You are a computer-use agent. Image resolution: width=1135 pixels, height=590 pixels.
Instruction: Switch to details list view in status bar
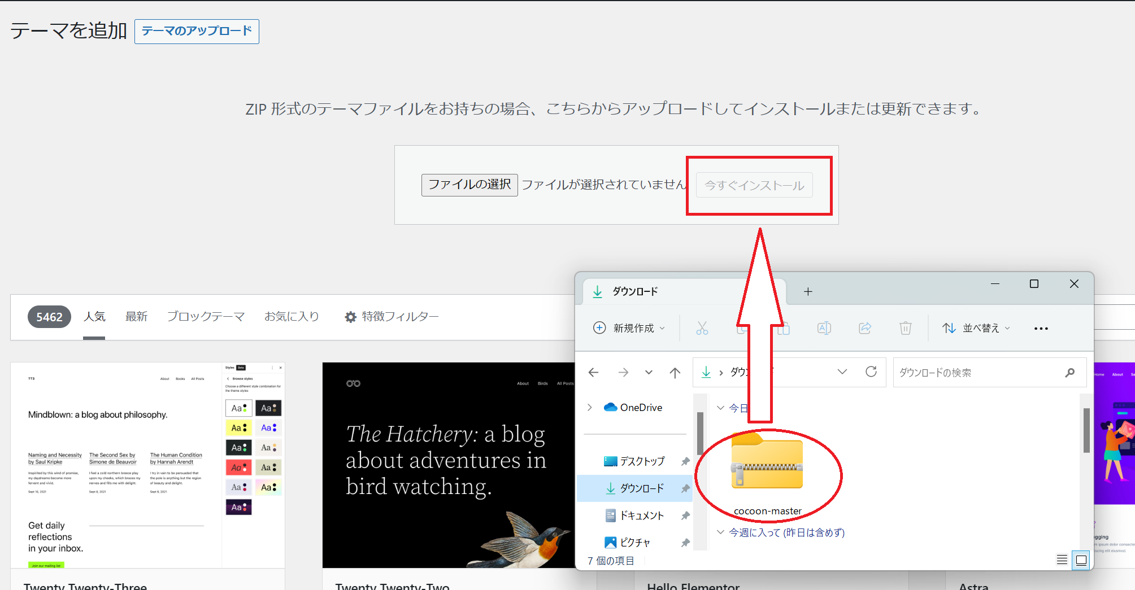1062,560
